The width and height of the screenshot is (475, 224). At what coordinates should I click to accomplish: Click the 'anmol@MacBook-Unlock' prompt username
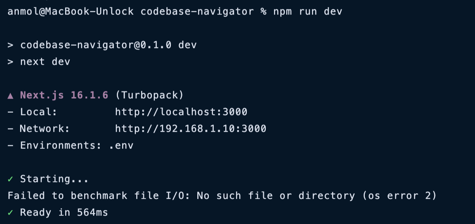[70, 12]
